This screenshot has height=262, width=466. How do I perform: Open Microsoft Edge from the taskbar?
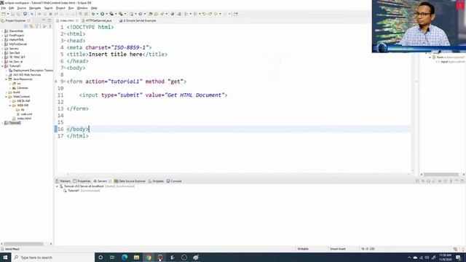tap(125, 257)
